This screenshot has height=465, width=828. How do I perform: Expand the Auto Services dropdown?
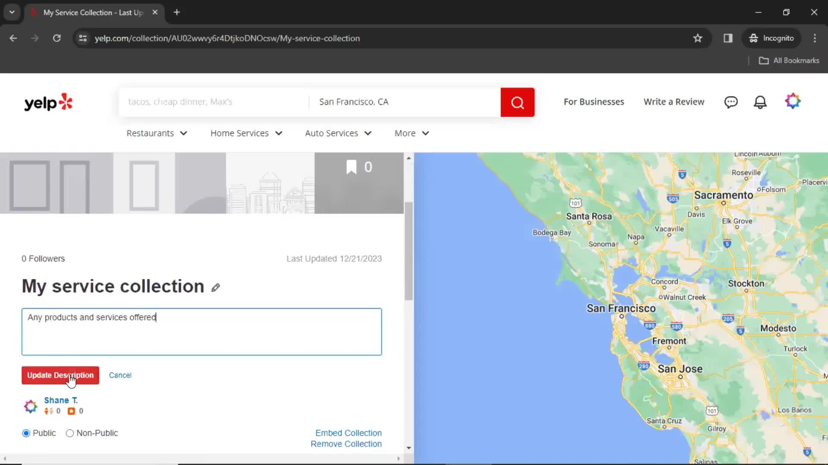click(338, 133)
